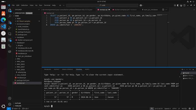
Task: Switch to the docker-compose.yml tab
Action: point(122,10)
